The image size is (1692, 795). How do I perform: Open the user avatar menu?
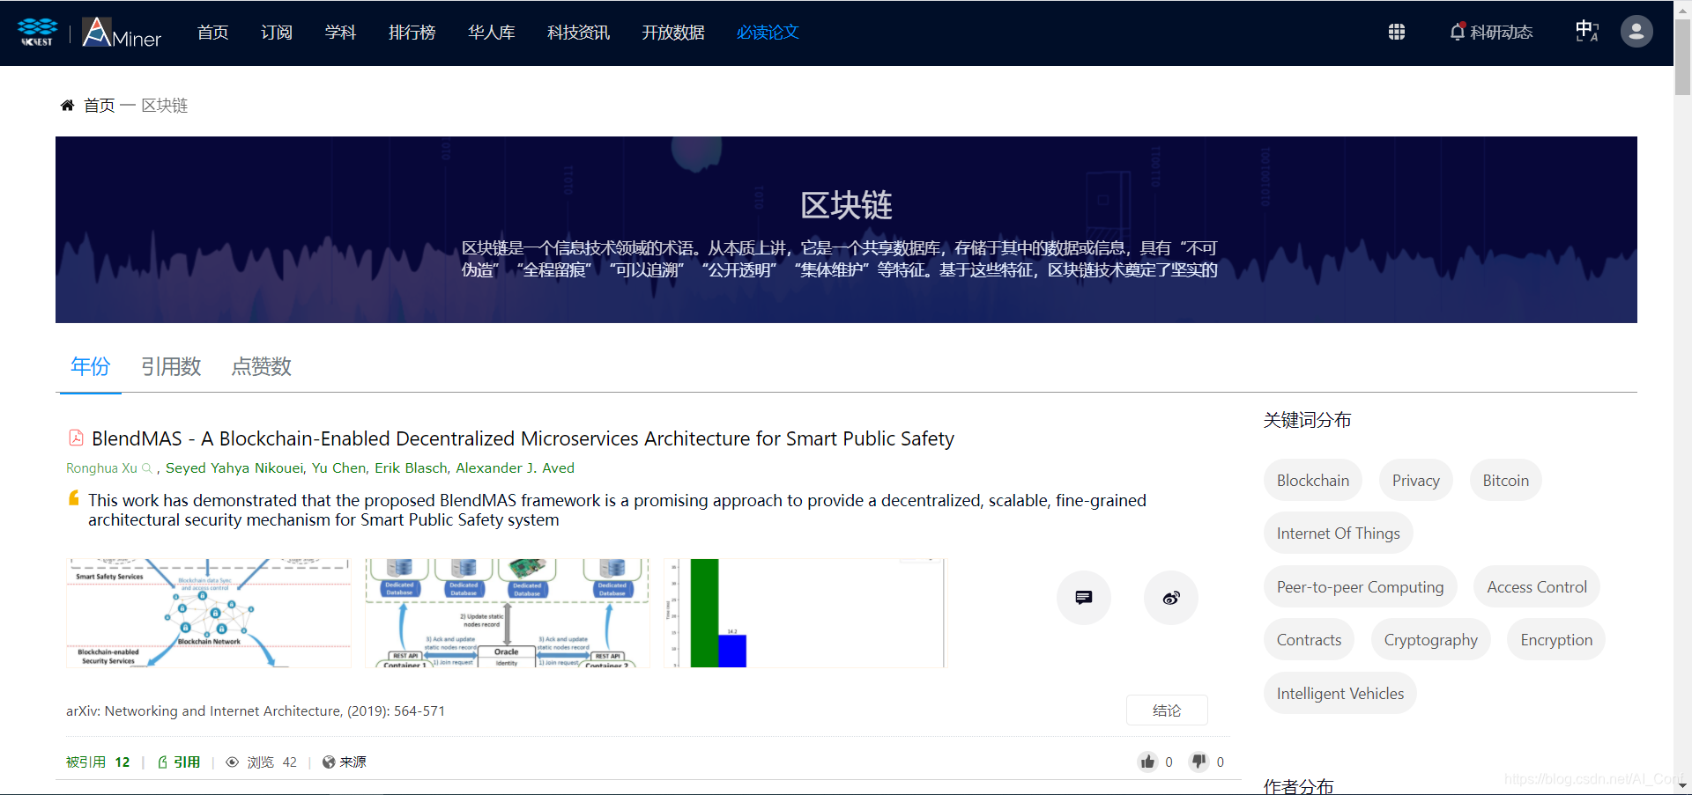1636,32
